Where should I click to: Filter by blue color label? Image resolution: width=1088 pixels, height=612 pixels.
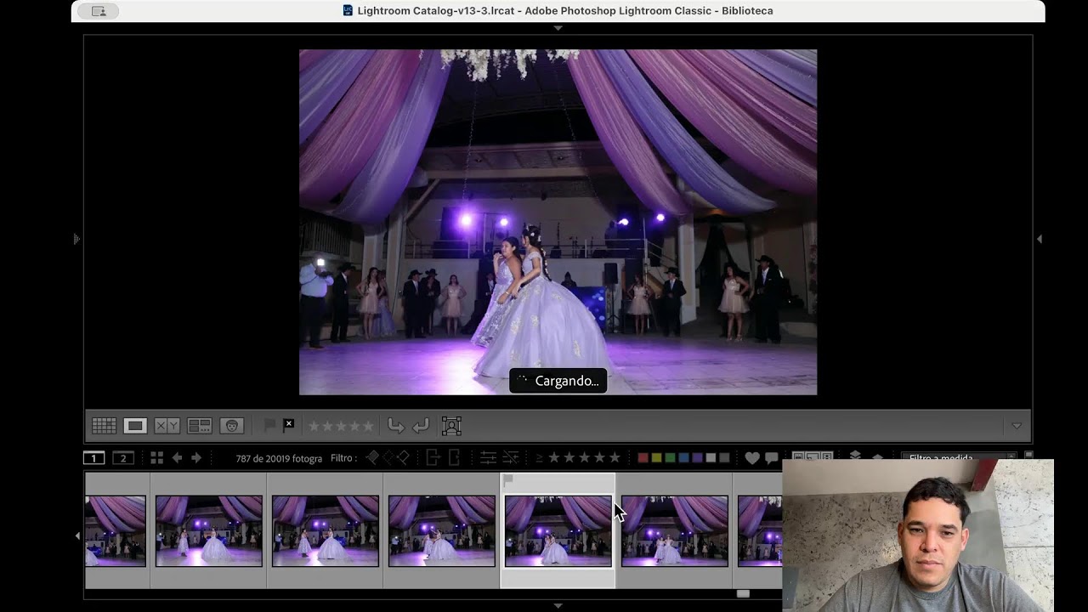click(x=684, y=458)
